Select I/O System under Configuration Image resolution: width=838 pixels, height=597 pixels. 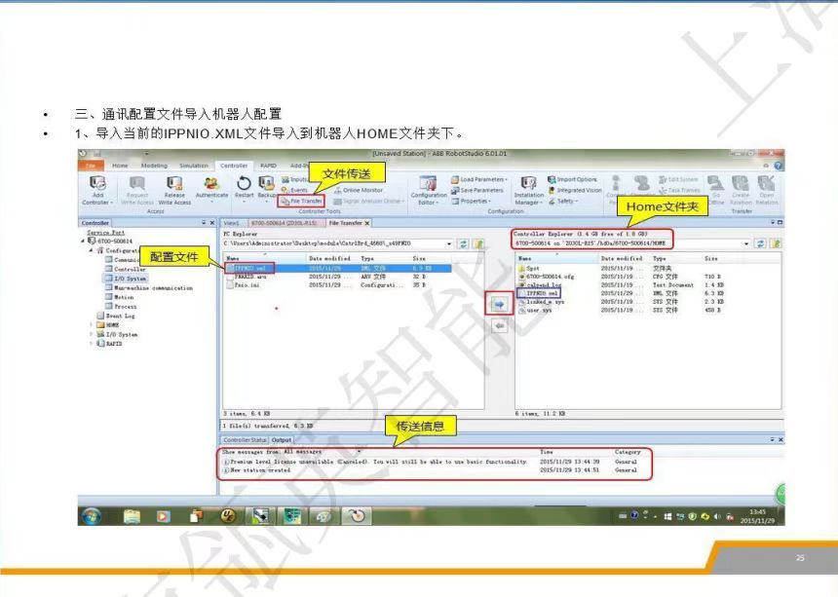coord(125,279)
